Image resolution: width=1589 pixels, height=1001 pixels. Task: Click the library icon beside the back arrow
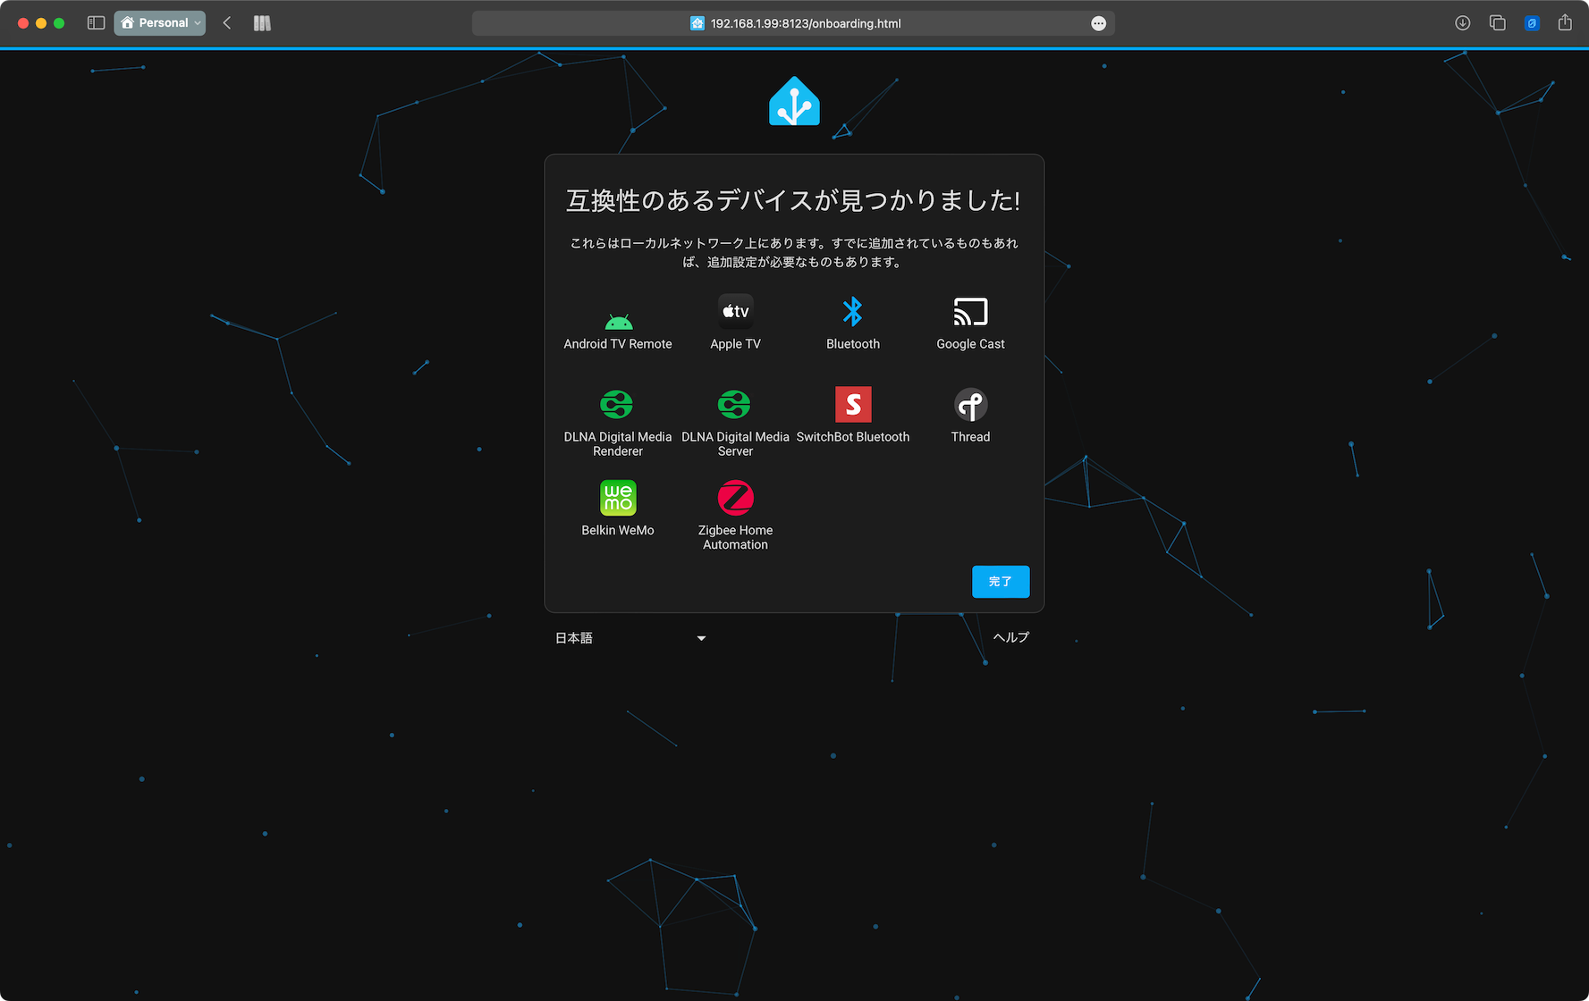(262, 23)
